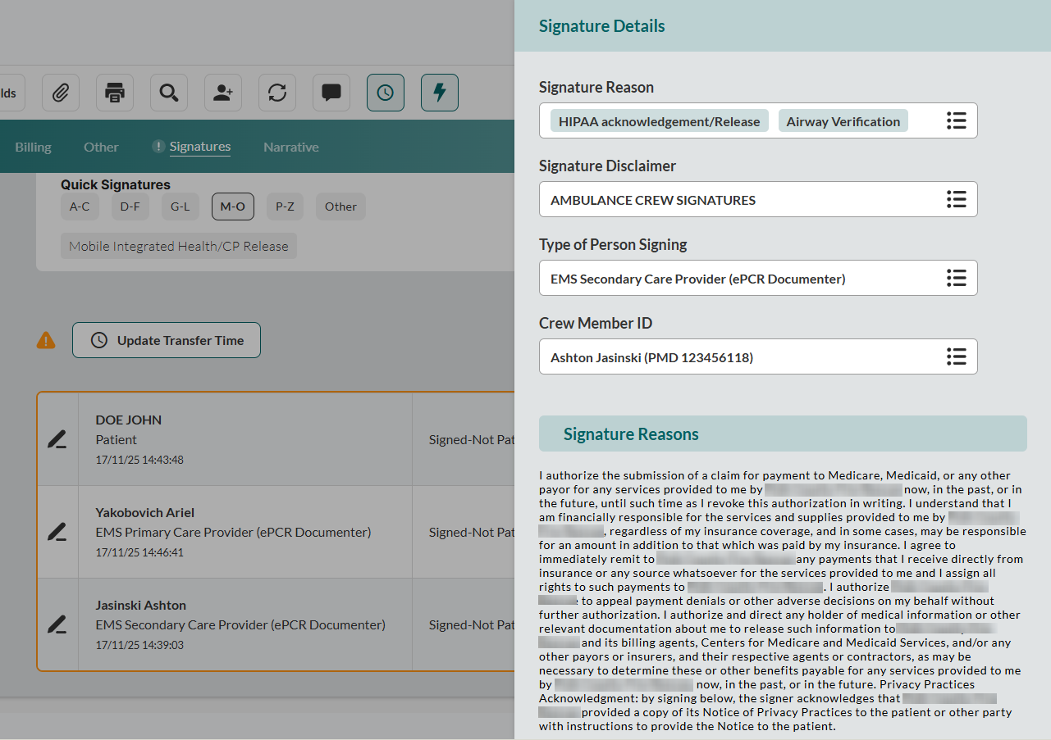This screenshot has width=1051, height=740.
Task: Toggle the A-C quick signature filter
Action: 80,207
